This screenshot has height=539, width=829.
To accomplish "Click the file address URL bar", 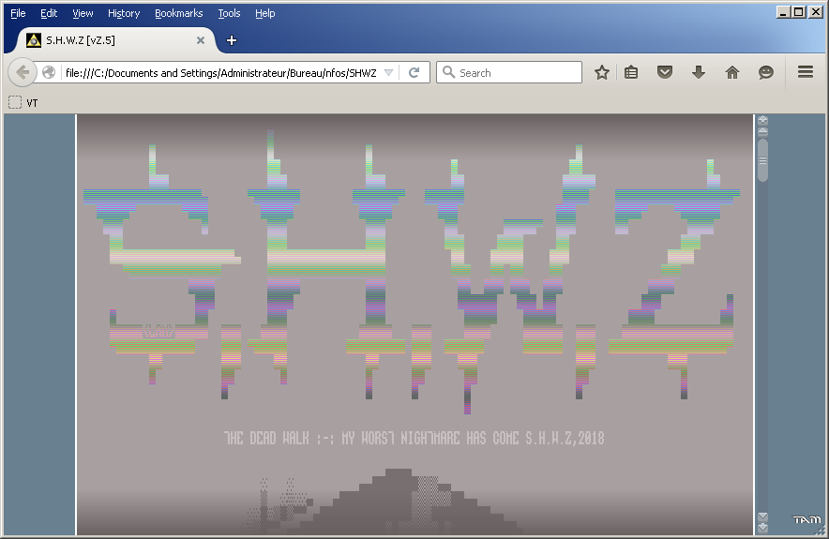I will tap(220, 72).
